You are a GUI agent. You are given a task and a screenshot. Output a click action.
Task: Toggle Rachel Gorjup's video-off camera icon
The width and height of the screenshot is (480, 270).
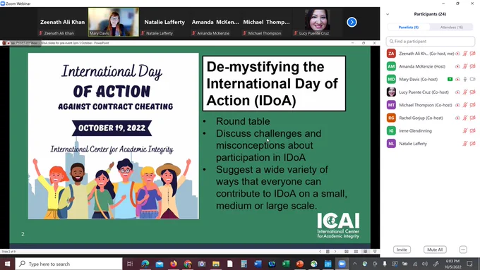tap(473, 118)
